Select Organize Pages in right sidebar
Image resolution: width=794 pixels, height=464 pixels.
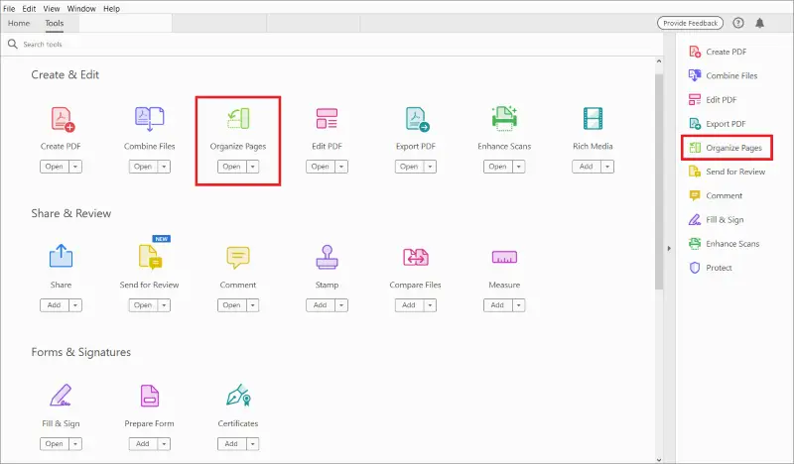(x=727, y=148)
